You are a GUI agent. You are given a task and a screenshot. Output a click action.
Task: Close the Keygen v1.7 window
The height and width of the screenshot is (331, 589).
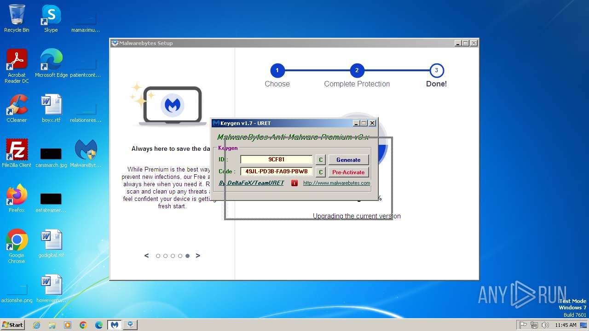pos(372,123)
